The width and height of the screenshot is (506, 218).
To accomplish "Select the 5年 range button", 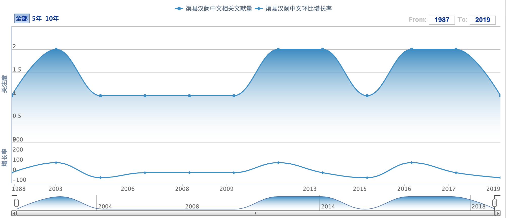I will (37, 18).
